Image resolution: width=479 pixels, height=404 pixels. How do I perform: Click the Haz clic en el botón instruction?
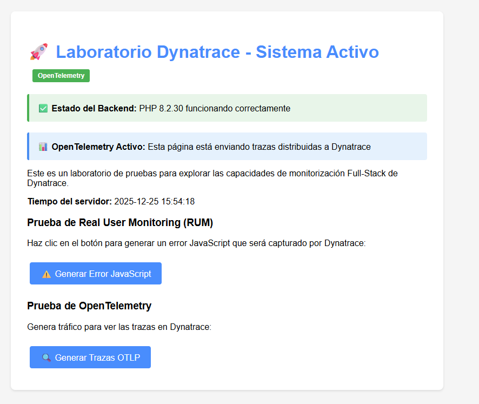point(196,243)
